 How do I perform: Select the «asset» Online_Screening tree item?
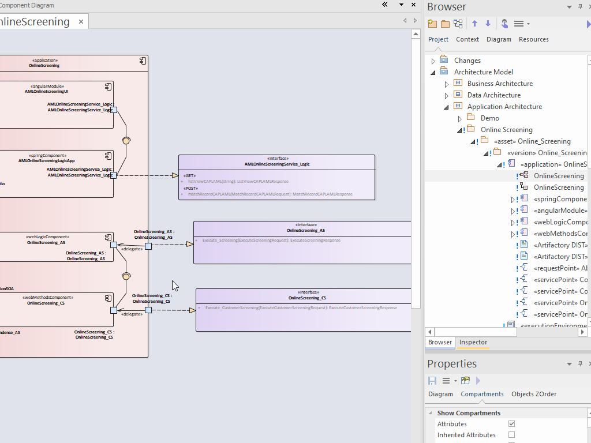pos(533,141)
